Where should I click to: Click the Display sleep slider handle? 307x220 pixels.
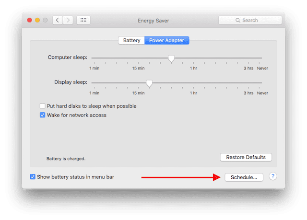click(x=149, y=83)
